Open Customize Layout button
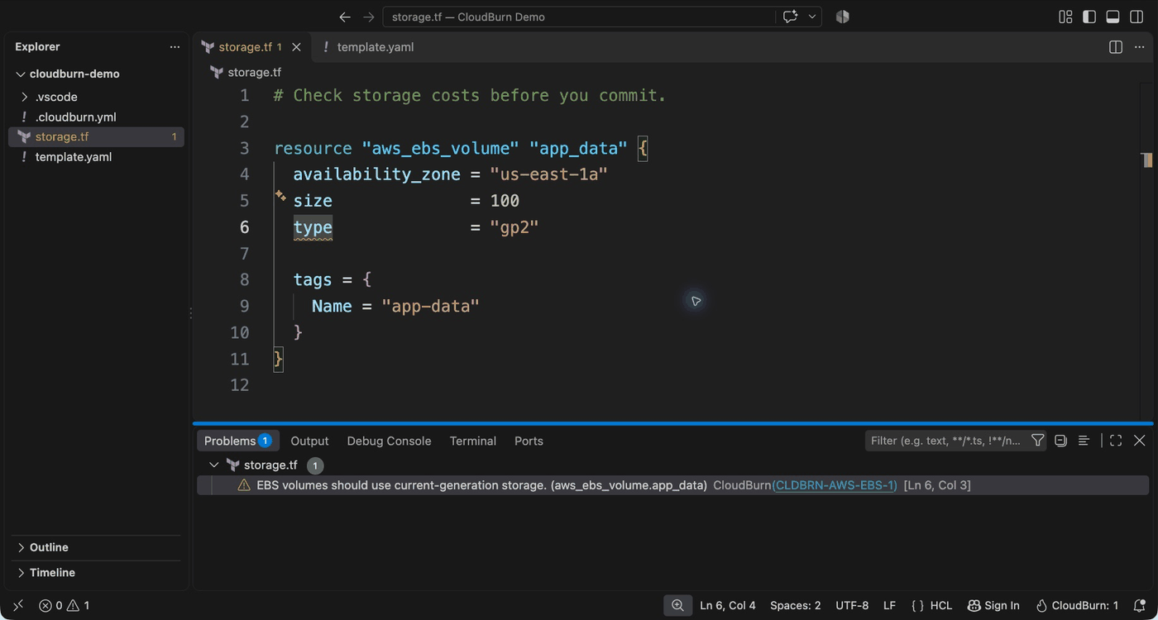Viewport: 1158px width, 620px height. [x=1065, y=17]
